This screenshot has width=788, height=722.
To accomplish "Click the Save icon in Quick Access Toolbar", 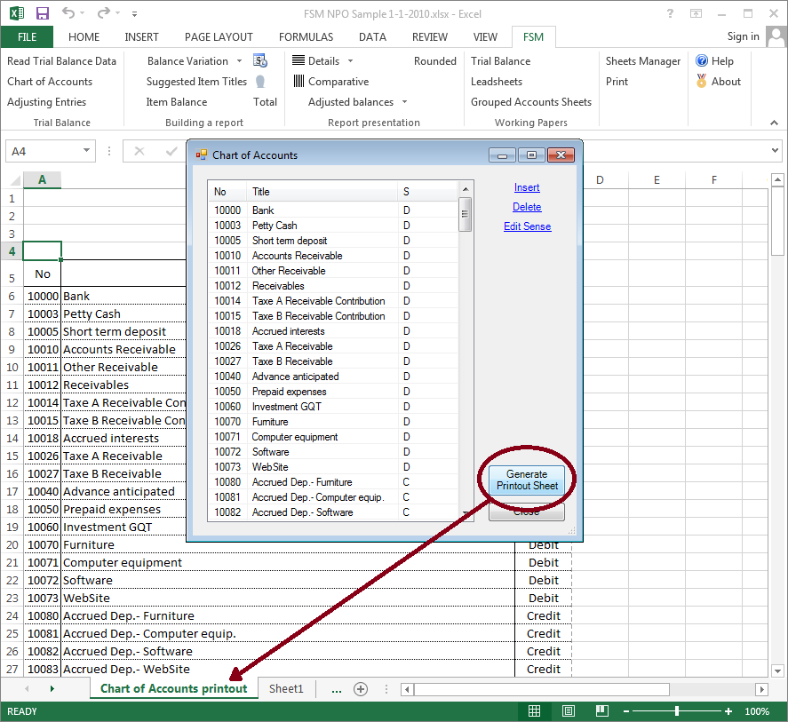I will point(42,12).
